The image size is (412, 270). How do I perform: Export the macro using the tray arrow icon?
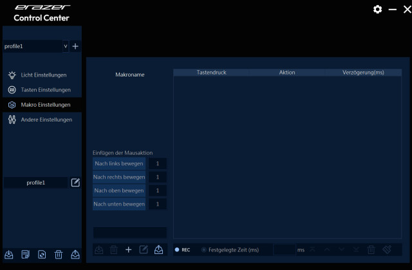(x=158, y=249)
